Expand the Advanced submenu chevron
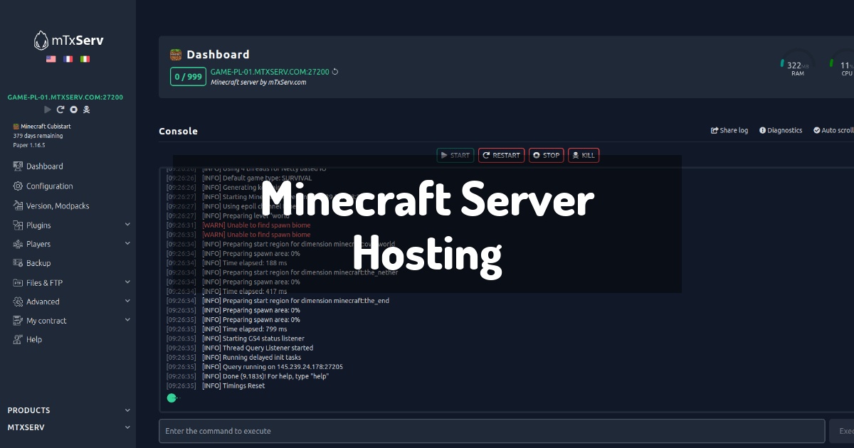The height and width of the screenshot is (448, 854). click(127, 301)
